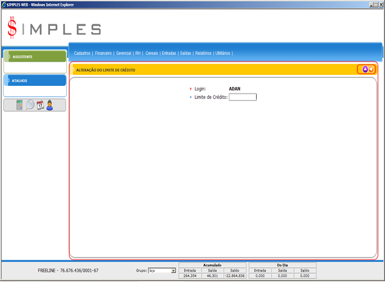Expand the Atalhos panel
This screenshot has height=282, width=385.
click(35, 81)
